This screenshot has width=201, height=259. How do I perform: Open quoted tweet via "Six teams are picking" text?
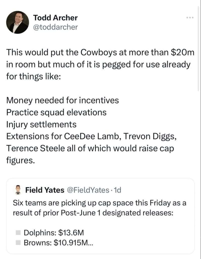click(x=99, y=203)
